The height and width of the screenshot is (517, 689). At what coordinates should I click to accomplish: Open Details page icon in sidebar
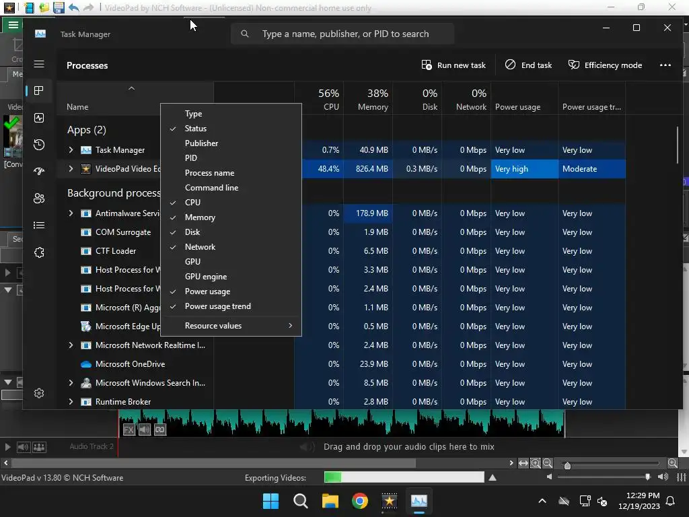point(39,225)
